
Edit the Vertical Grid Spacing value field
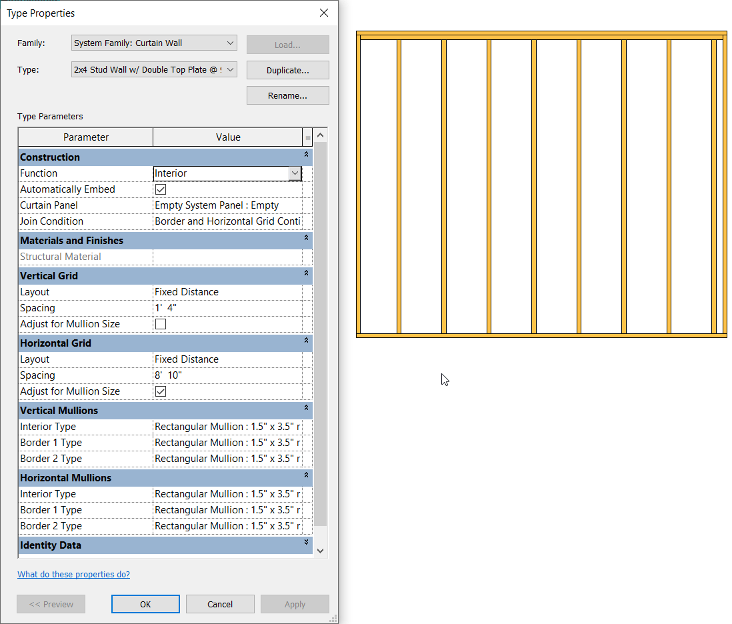pos(227,307)
